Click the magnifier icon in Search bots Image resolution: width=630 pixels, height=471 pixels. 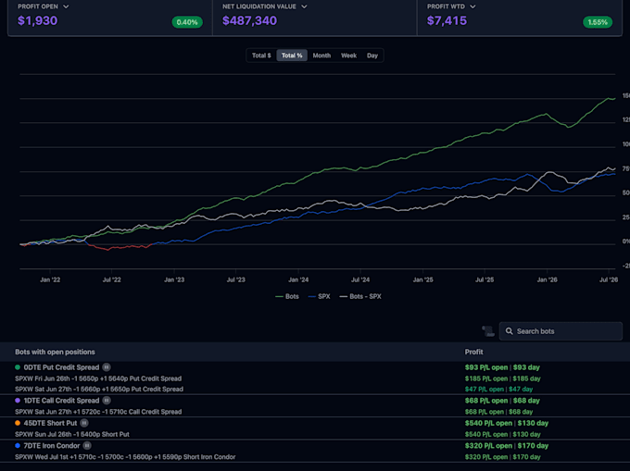point(509,331)
